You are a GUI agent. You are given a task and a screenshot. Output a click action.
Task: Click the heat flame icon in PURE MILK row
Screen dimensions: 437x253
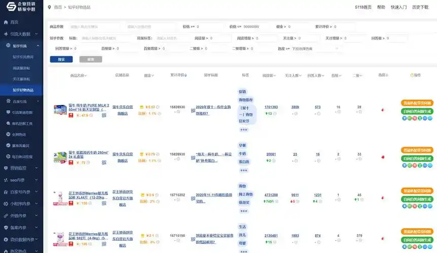[x=383, y=110]
